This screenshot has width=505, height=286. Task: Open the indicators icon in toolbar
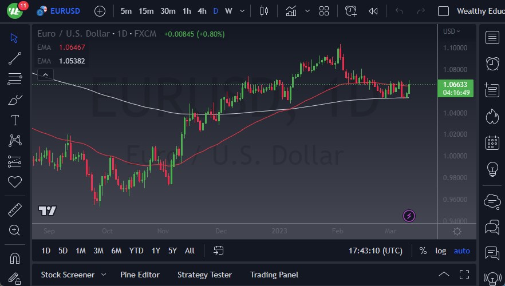291,11
